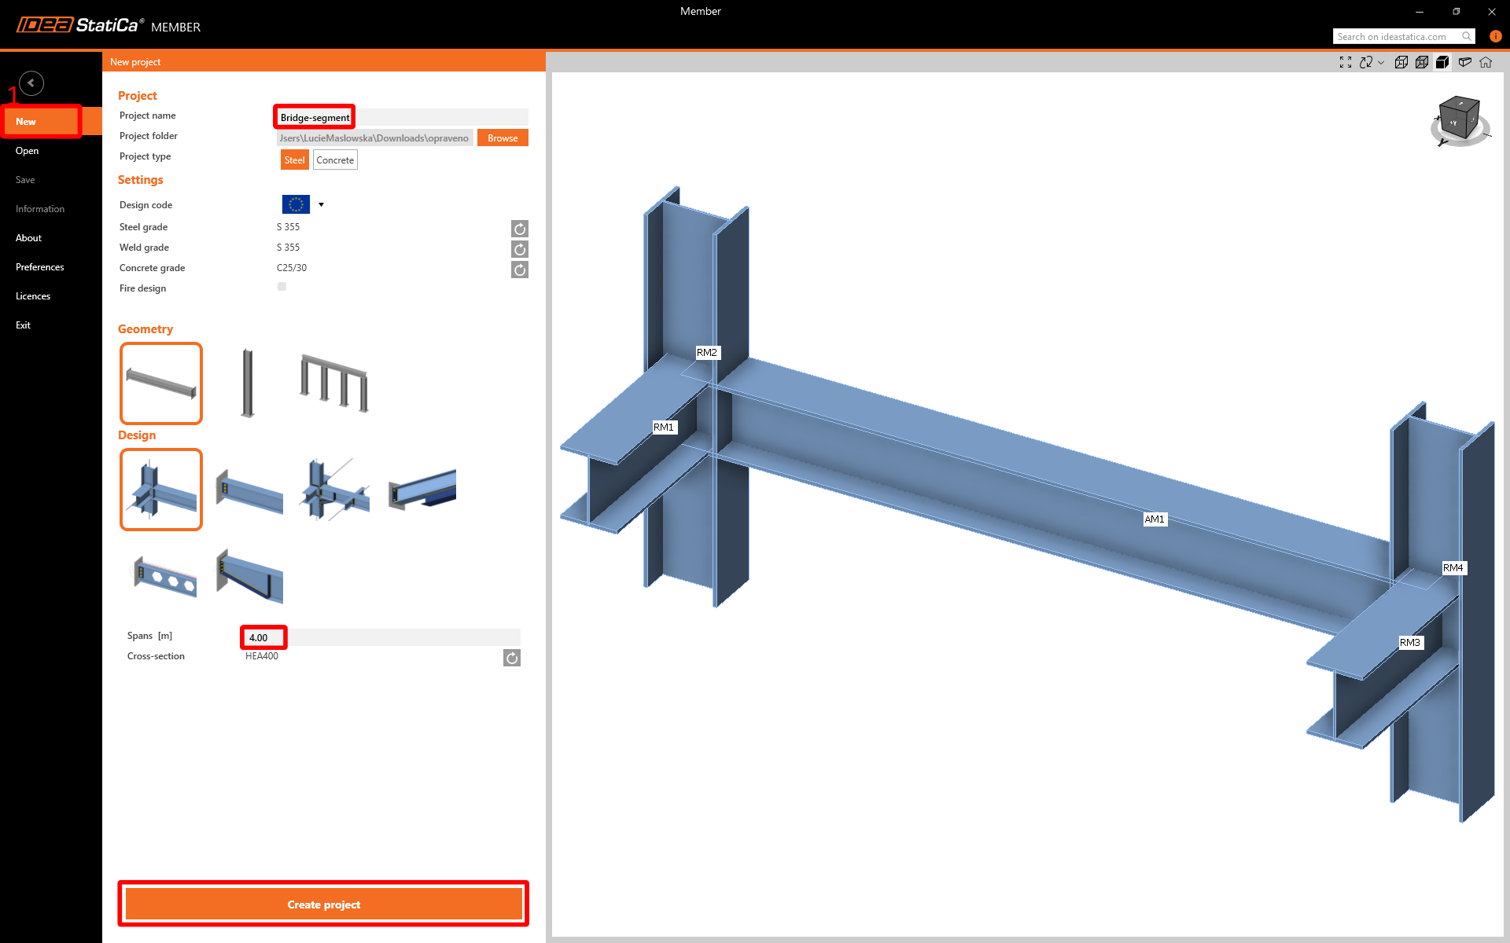The width and height of the screenshot is (1510, 943).
Task: Select the solid view cube icon
Action: click(x=1442, y=62)
